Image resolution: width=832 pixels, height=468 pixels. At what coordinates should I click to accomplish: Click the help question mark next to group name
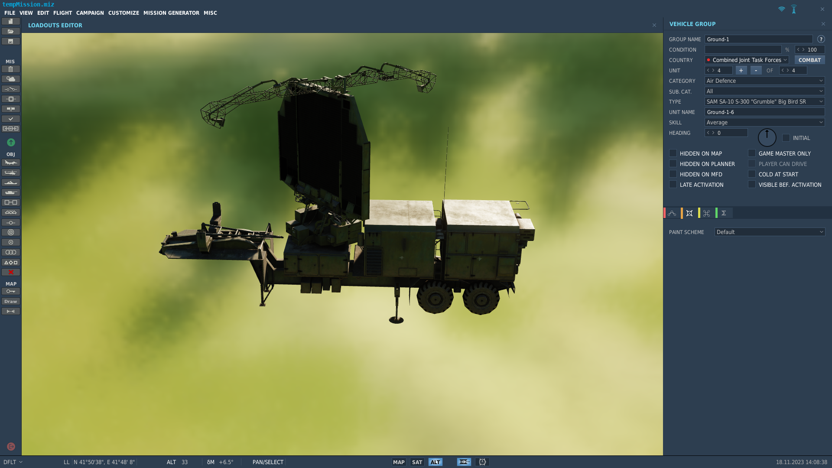(821, 39)
